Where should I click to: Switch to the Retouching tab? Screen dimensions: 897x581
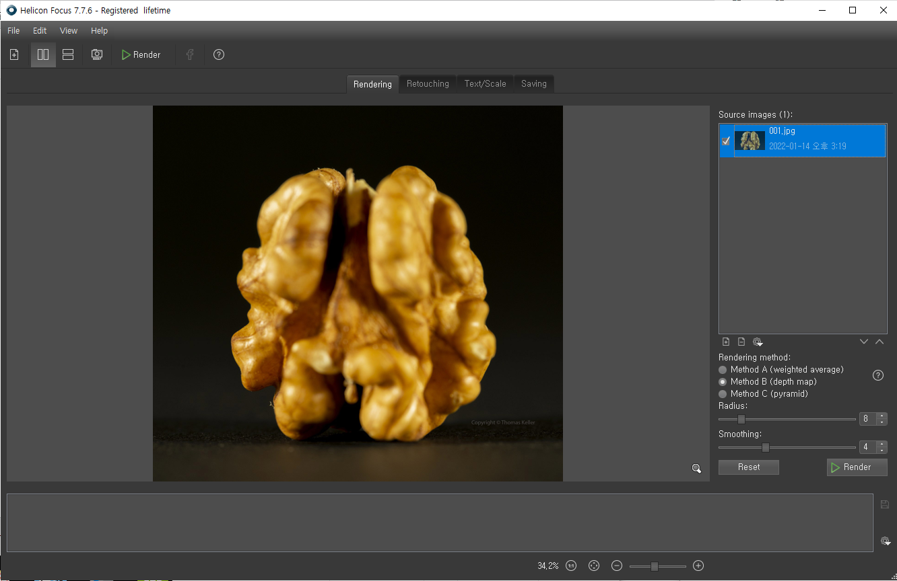click(428, 84)
